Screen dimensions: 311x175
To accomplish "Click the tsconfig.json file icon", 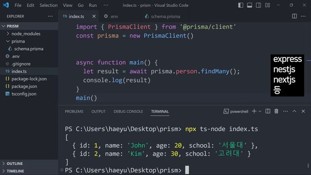I will (8, 94).
